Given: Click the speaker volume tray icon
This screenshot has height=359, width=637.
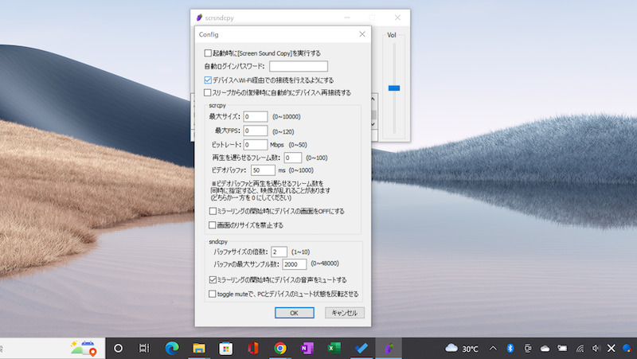Looking at the screenshot, I should 596,349.
